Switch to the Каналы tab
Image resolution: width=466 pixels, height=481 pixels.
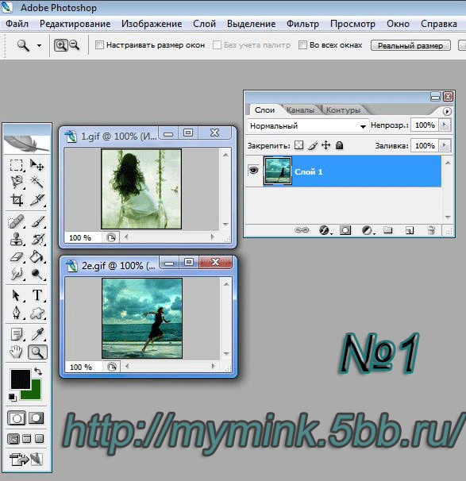300,110
